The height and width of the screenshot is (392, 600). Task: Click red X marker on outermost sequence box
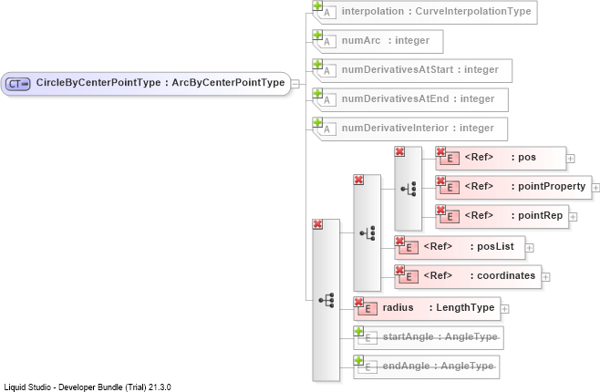pos(317,224)
